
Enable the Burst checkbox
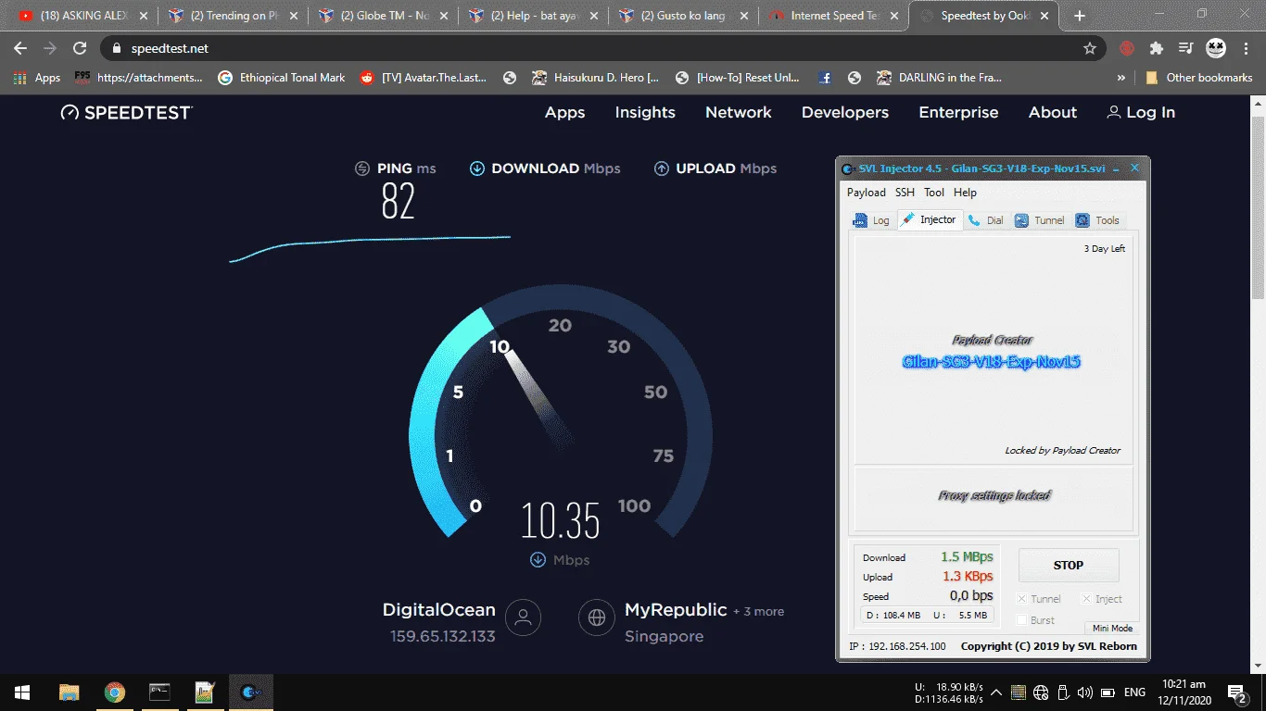tap(1022, 620)
